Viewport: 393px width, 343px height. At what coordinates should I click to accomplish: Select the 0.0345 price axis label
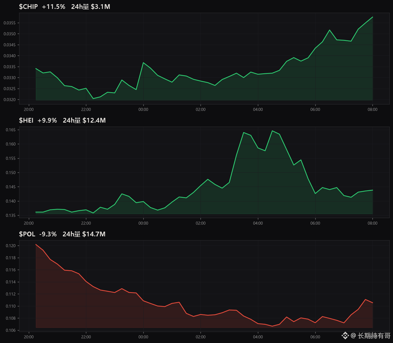[9, 45]
